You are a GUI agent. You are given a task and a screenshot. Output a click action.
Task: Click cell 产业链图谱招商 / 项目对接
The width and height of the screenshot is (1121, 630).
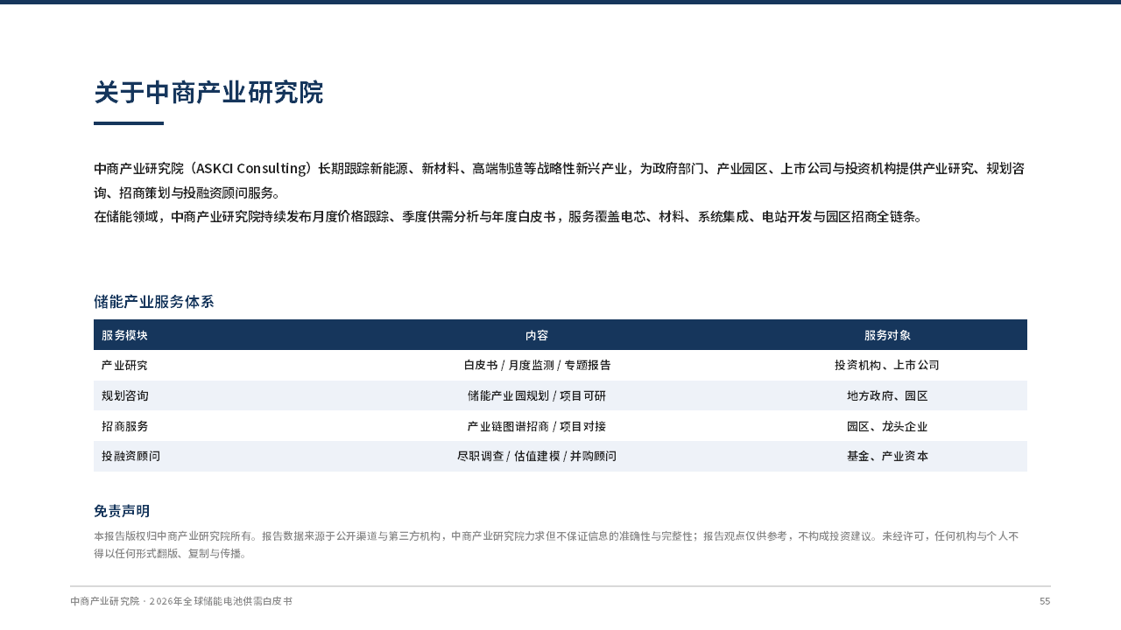click(537, 426)
